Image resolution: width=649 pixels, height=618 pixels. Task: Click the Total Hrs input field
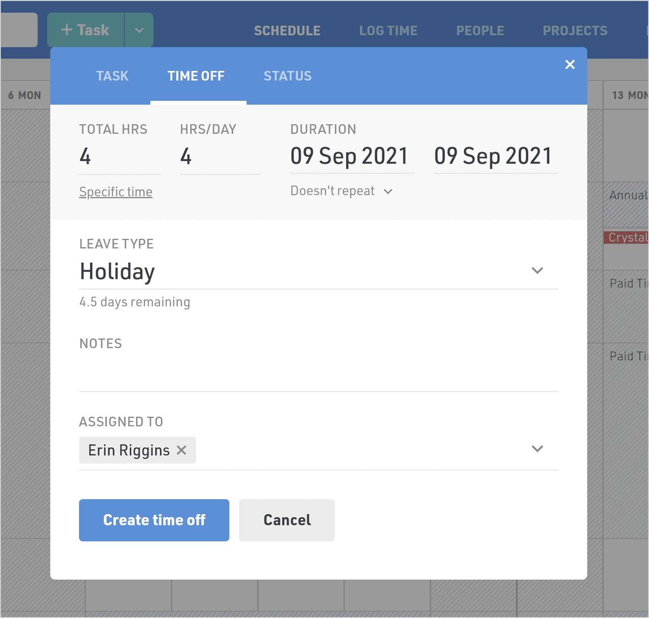tap(119, 157)
